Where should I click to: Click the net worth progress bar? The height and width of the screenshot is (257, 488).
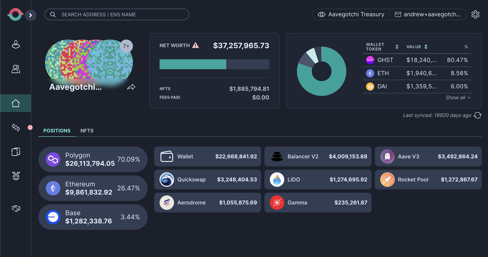pos(214,64)
